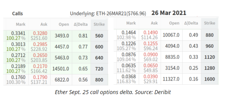Select the 1600 strike cell
Viewport: 240px width, 101px height.
[x=210, y=79]
